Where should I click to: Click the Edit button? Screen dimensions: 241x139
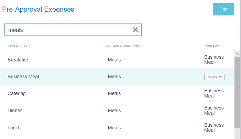pos(223,9)
